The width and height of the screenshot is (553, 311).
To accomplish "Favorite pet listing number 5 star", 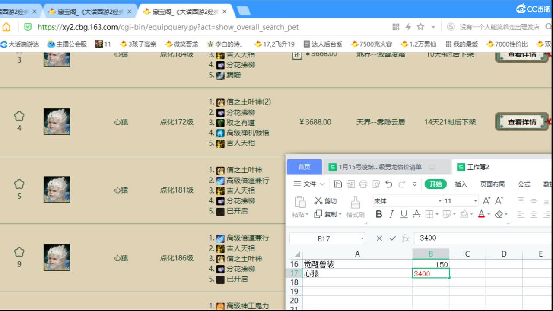I will [x=19, y=184].
